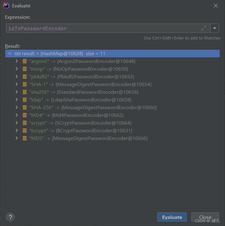Select the Pbkdf2PasswordEncoder@10652 value text
This screenshot has width=225, height=226.
(96, 77)
